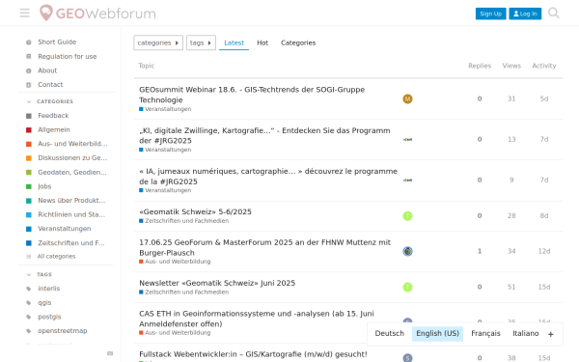Switch language to Italiano
579x362 pixels.
point(526,334)
